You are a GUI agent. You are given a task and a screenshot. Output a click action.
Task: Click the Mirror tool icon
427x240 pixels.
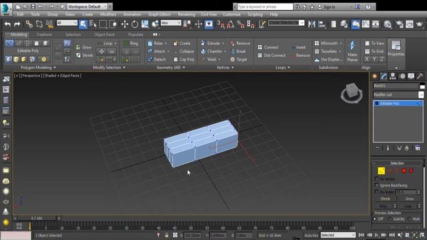pyautogui.click(x=312, y=24)
